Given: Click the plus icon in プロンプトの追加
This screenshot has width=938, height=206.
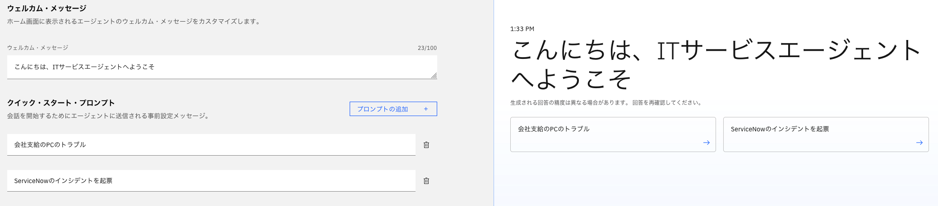Looking at the screenshot, I should pos(425,109).
